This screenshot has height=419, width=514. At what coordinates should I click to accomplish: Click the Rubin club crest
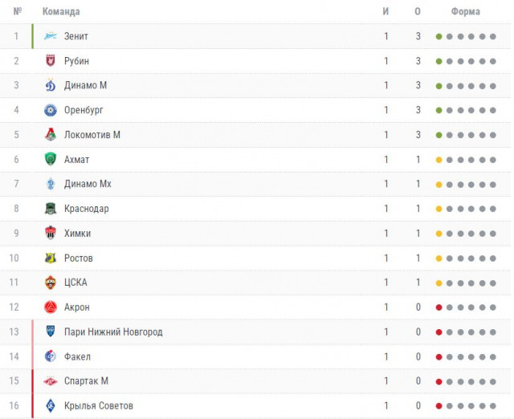click(51, 61)
